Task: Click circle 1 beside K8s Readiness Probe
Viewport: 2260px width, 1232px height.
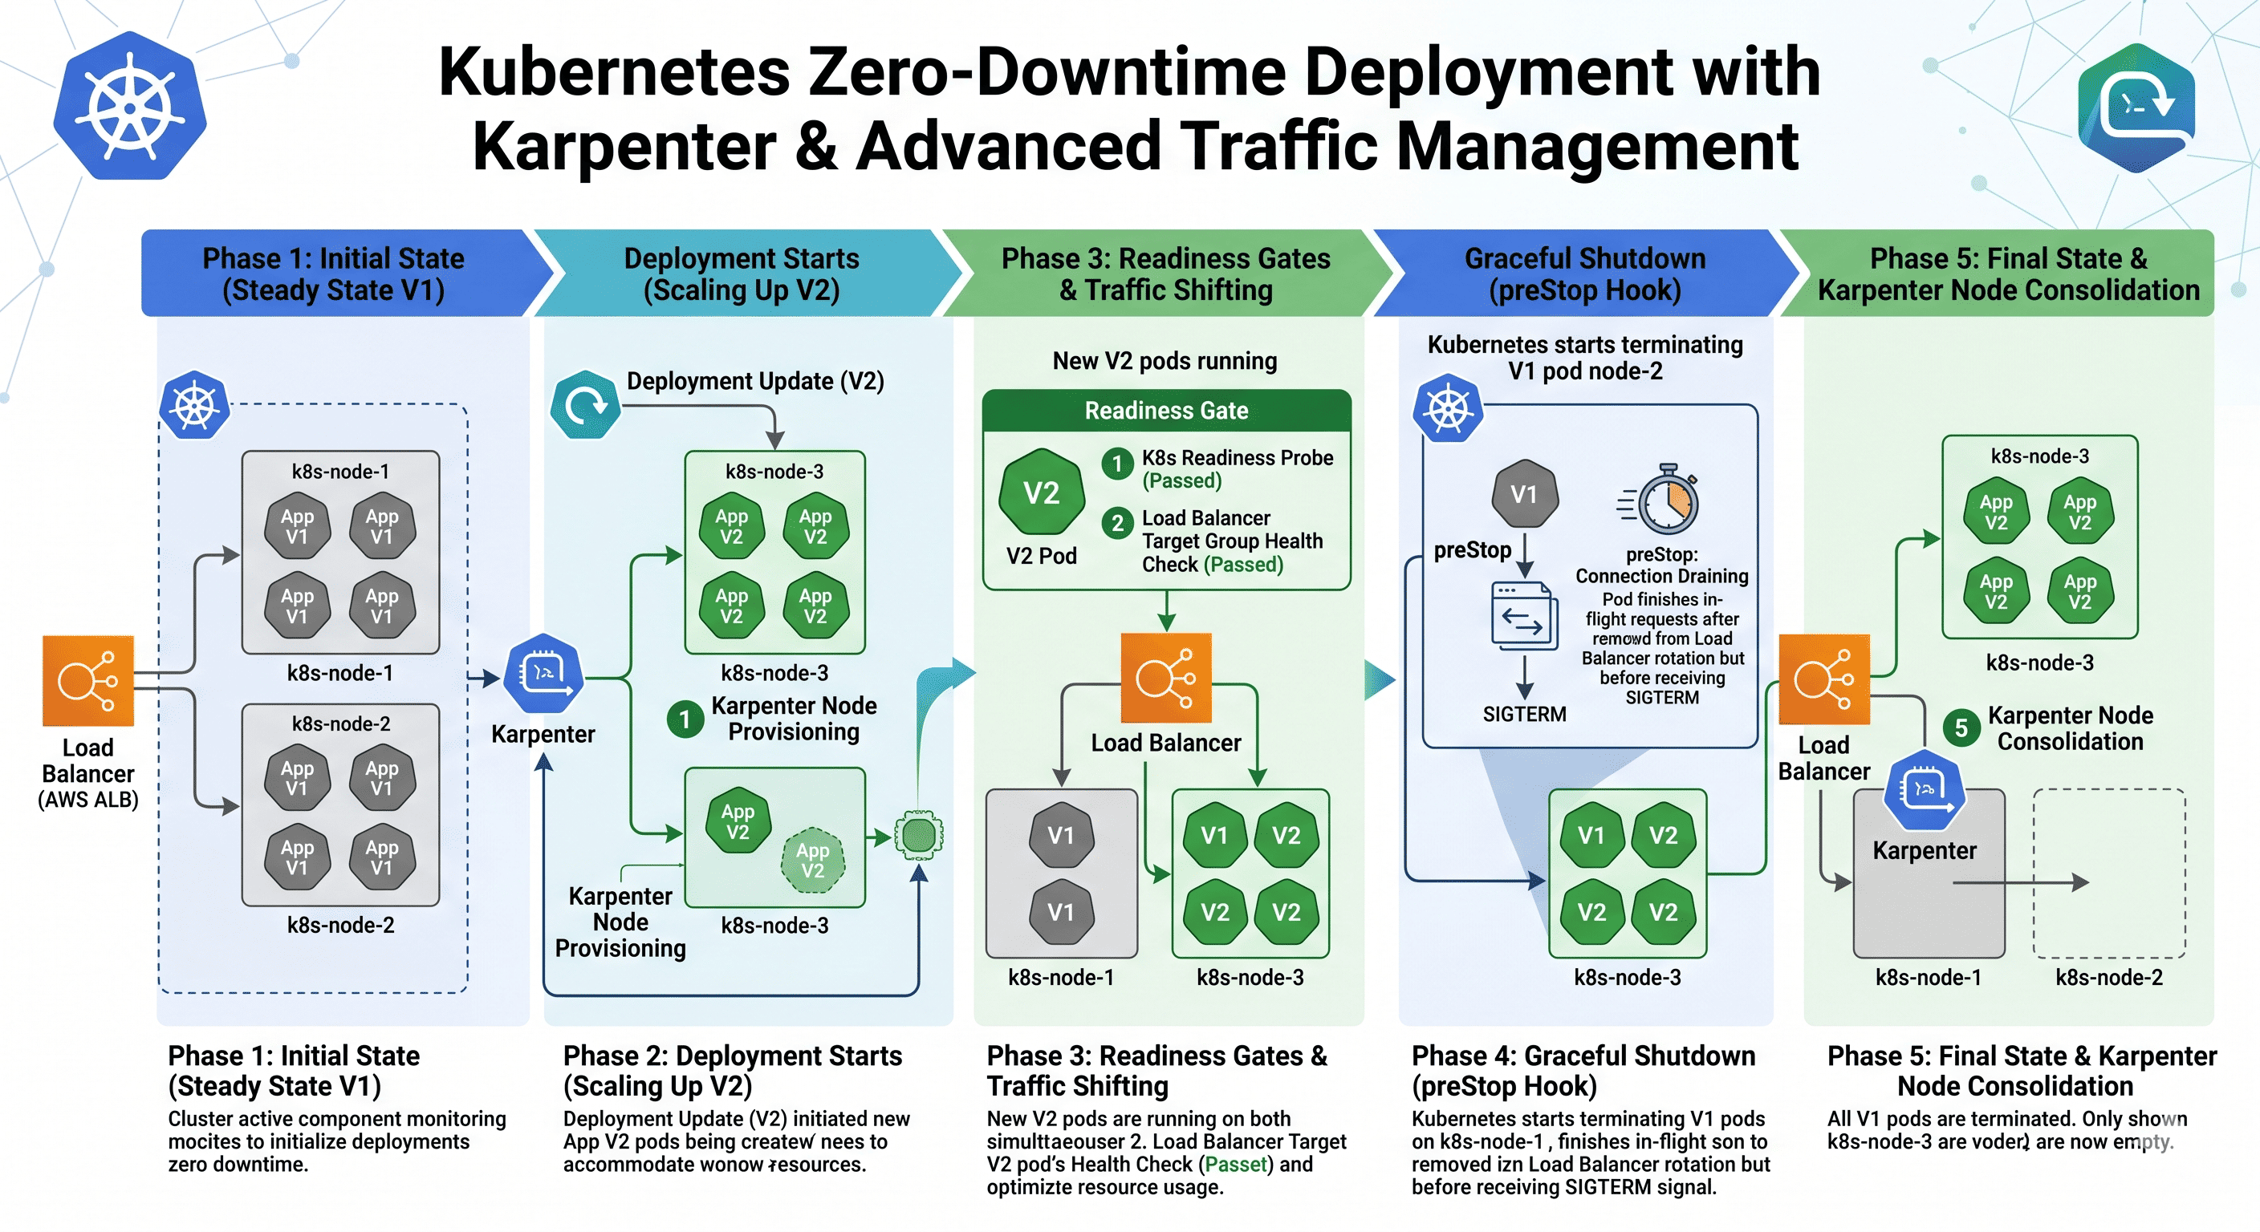Action: click(1117, 463)
